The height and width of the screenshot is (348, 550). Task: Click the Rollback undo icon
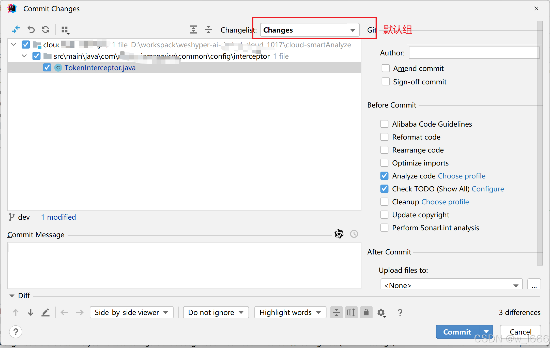[x=31, y=30]
